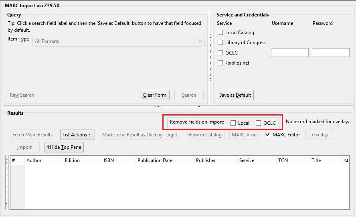This screenshot has height=217, width=356.
Task: Click Save as Default button
Action: click(235, 95)
